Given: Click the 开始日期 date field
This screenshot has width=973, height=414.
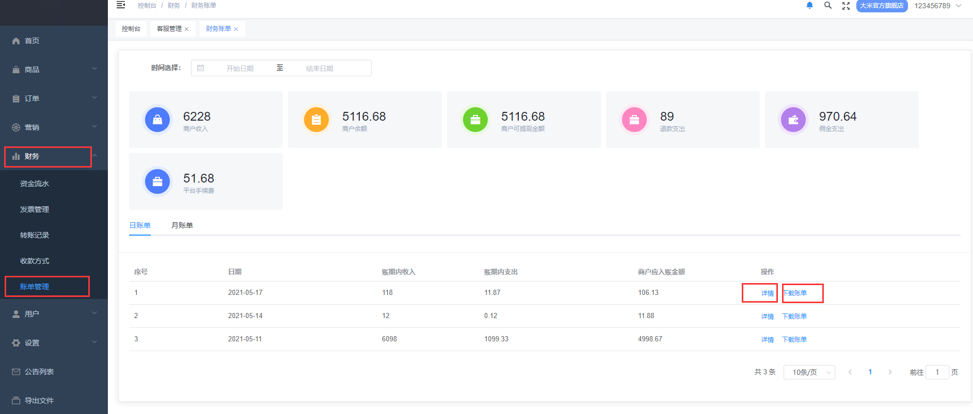Looking at the screenshot, I should point(240,69).
